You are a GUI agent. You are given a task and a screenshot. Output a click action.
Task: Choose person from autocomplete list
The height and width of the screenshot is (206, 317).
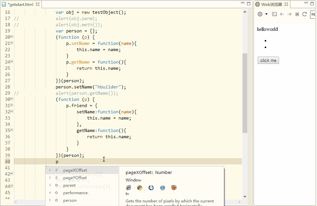[82, 200]
